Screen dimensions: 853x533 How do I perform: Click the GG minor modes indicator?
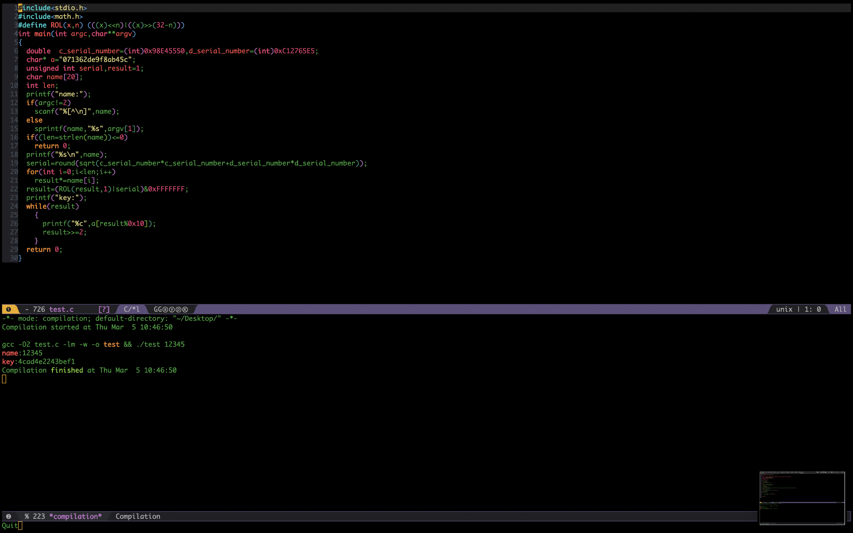pyautogui.click(x=171, y=310)
